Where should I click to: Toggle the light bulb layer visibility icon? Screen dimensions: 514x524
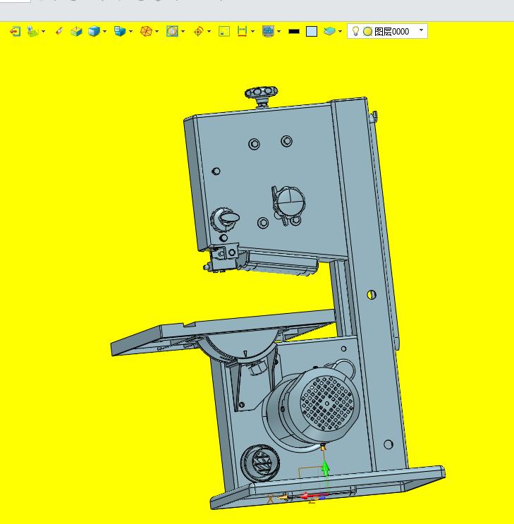(x=355, y=32)
